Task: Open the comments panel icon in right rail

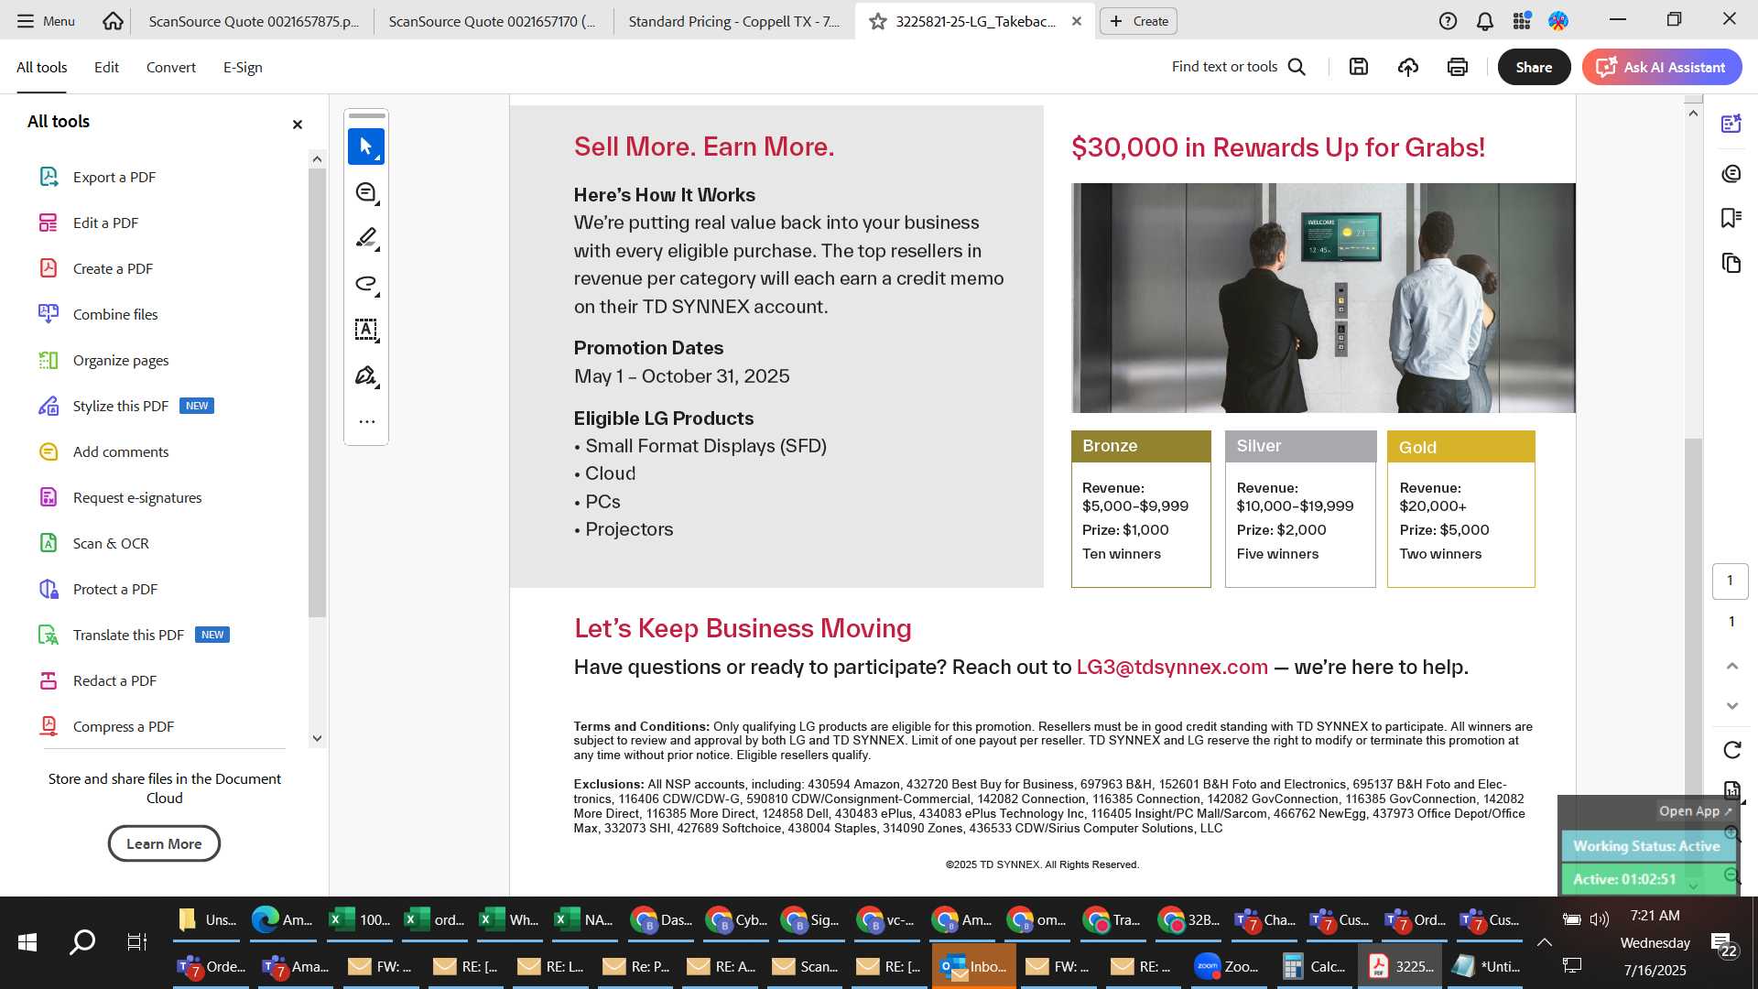Action: (1731, 173)
